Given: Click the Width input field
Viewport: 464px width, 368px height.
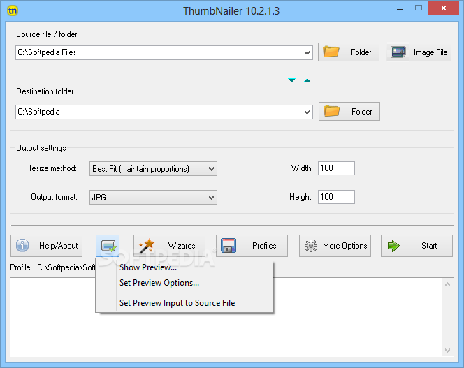Looking at the screenshot, I should [336, 168].
